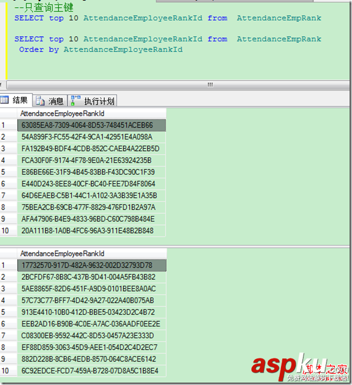
Task: Click the horizontal scrollbar of the query editor
Action: [178, 85]
